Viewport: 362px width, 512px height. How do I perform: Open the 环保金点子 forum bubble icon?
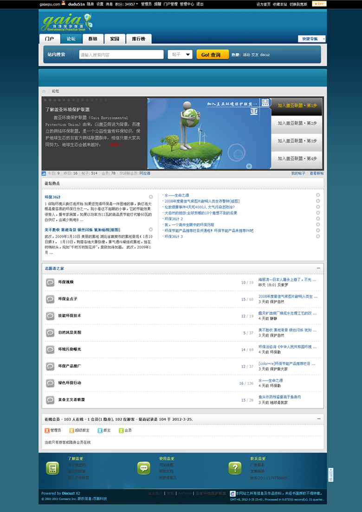(50, 299)
